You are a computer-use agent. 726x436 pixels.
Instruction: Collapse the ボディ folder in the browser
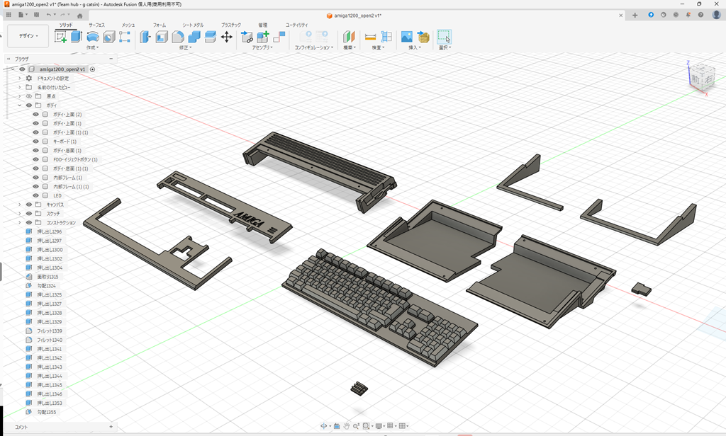click(x=19, y=105)
